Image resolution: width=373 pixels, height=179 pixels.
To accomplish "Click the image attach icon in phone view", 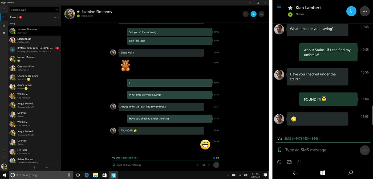I will [289, 162].
